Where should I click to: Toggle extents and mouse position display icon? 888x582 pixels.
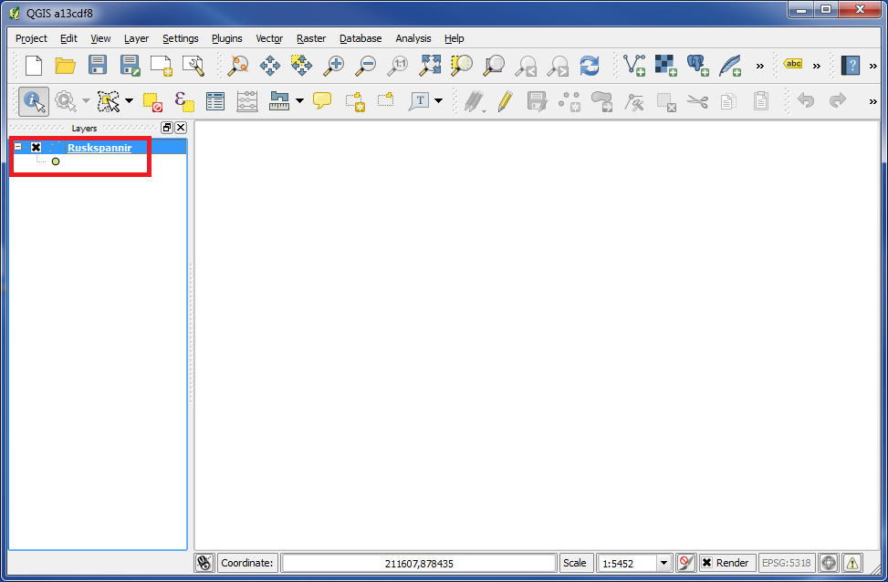pyautogui.click(x=204, y=563)
